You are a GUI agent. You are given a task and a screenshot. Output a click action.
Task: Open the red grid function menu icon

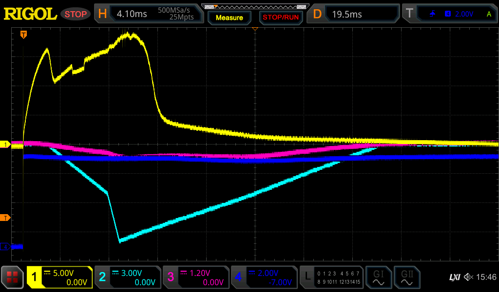coord(13,277)
